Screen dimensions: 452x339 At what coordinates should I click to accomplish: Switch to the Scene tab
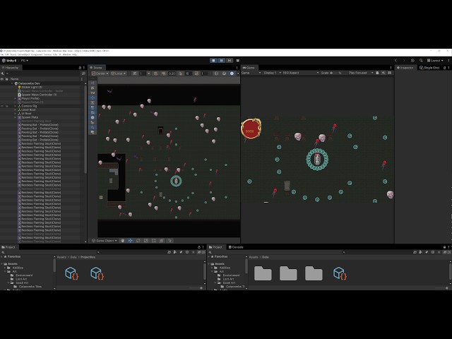pyautogui.click(x=96, y=68)
